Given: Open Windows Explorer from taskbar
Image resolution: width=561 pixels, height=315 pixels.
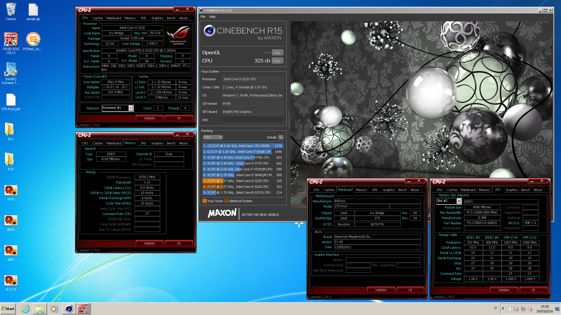Looking at the screenshot, I should tap(40, 309).
